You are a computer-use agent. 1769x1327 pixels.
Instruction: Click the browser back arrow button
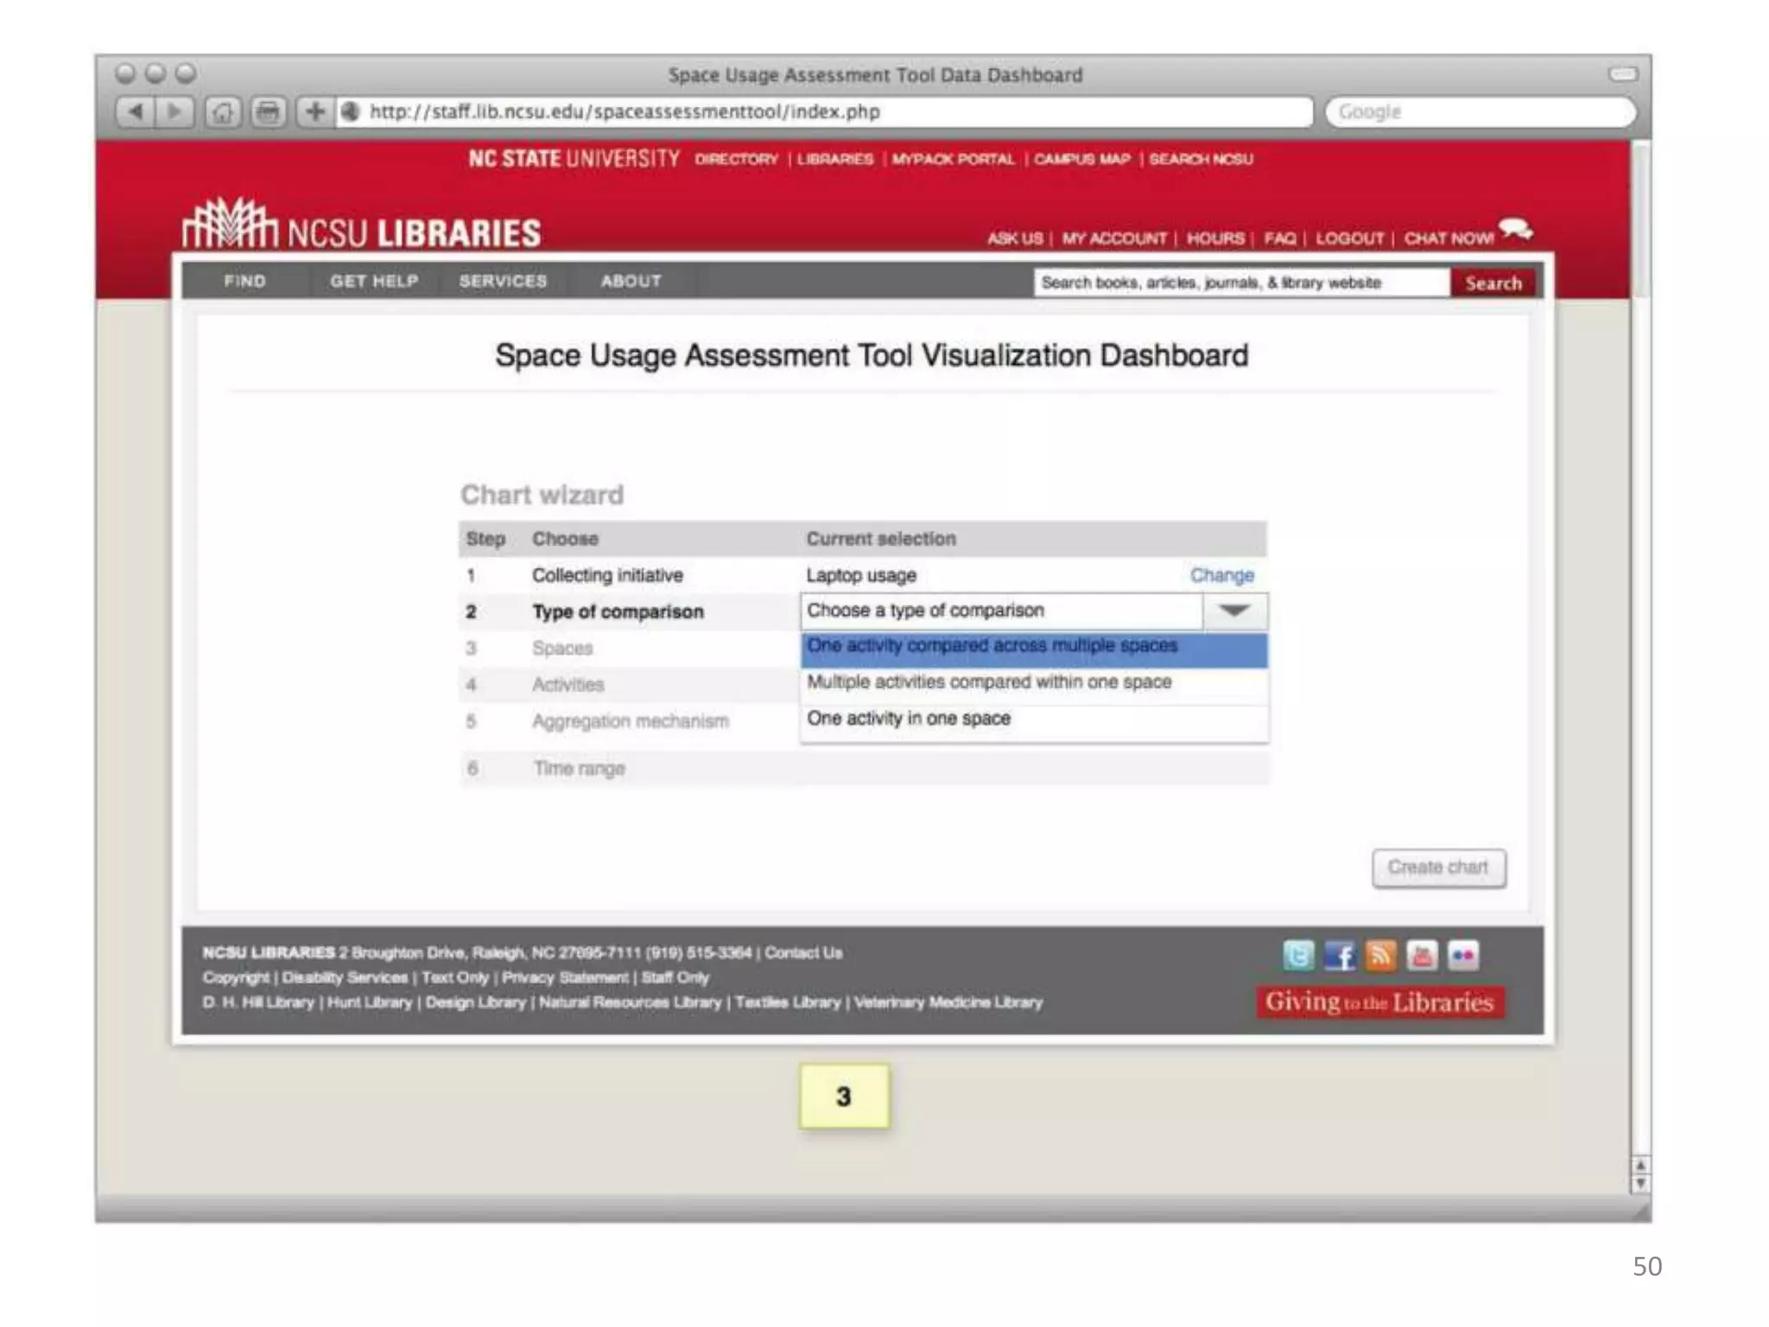pyautogui.click(x=136, y=111)
